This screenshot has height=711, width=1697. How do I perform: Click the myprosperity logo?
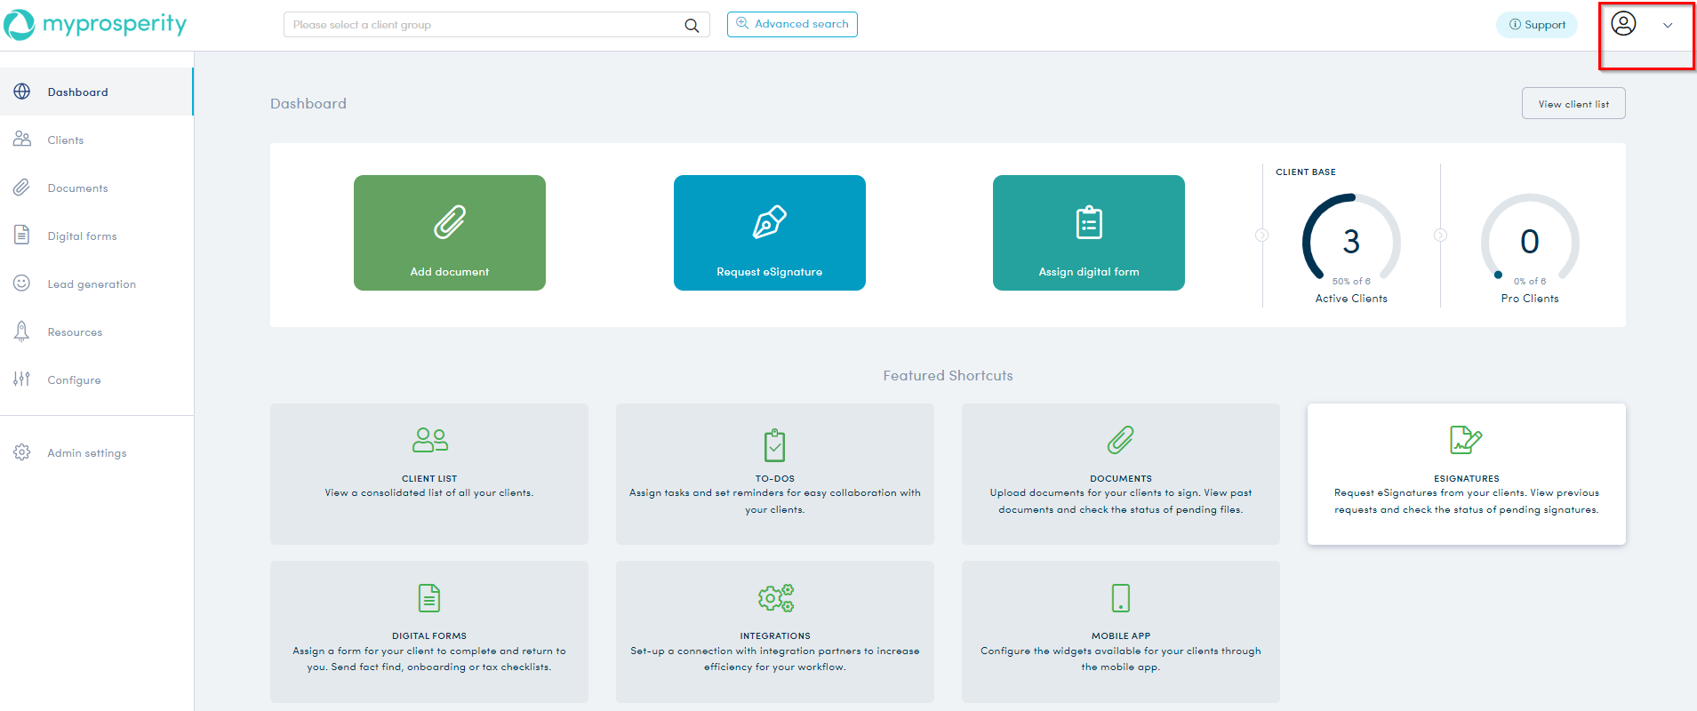[95, 25]
